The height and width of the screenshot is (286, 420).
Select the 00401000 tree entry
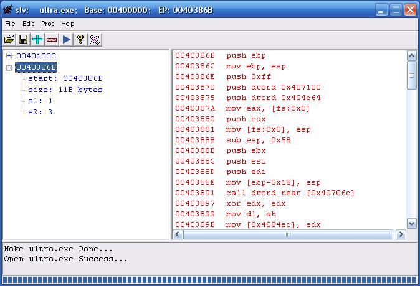pos(36,56)
